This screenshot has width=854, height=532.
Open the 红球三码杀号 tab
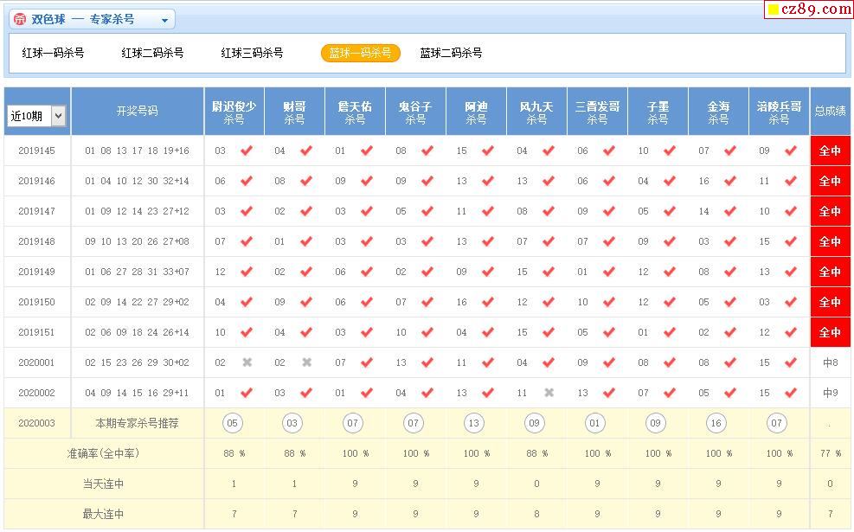pos(252,53)
